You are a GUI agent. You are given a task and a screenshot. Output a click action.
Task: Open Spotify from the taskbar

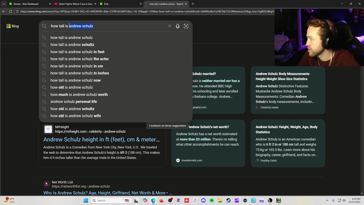212,200
